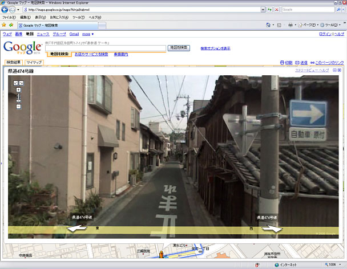Close the Street View panel
The height and width of the screenshot is (269, 347).
[x=339, y=70]
